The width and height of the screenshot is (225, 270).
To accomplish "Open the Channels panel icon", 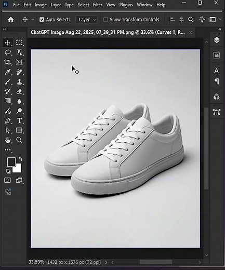I will click(x=217, y=97).
